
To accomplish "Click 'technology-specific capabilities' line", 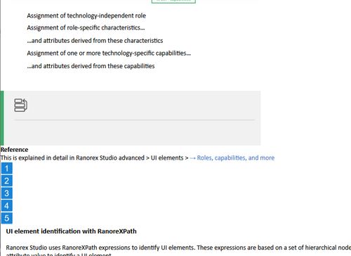I will pyautogui.click(x=109, y=53).
